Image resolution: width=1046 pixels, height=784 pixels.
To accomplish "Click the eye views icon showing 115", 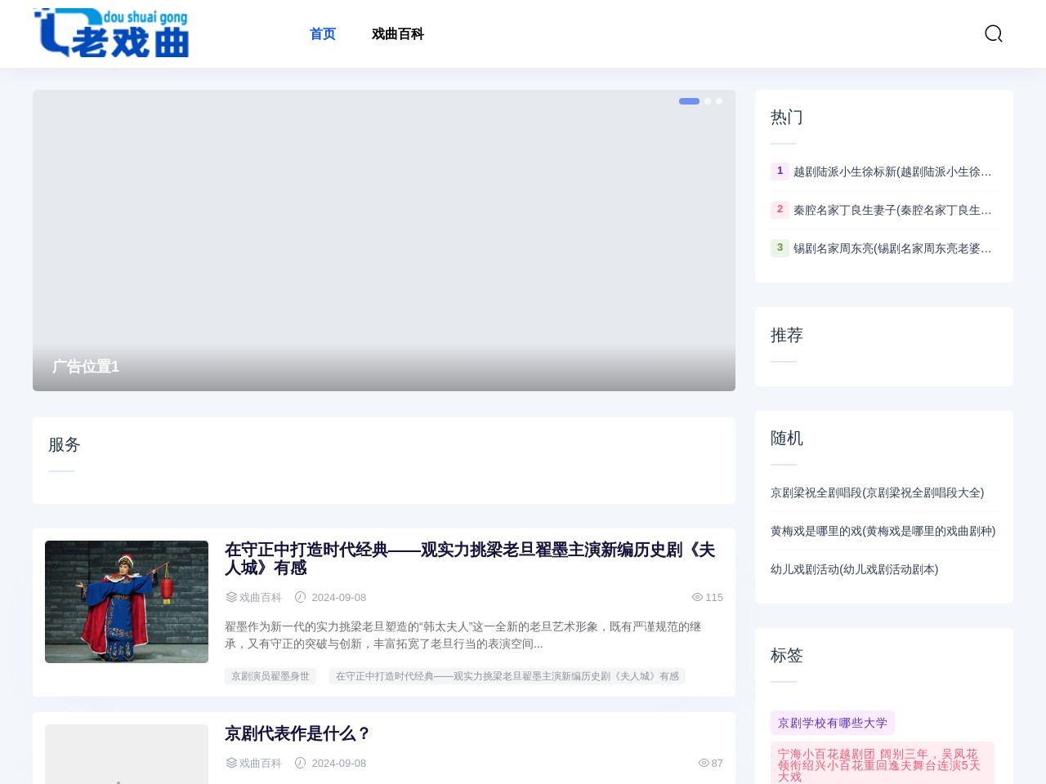I will coord(697,597).
